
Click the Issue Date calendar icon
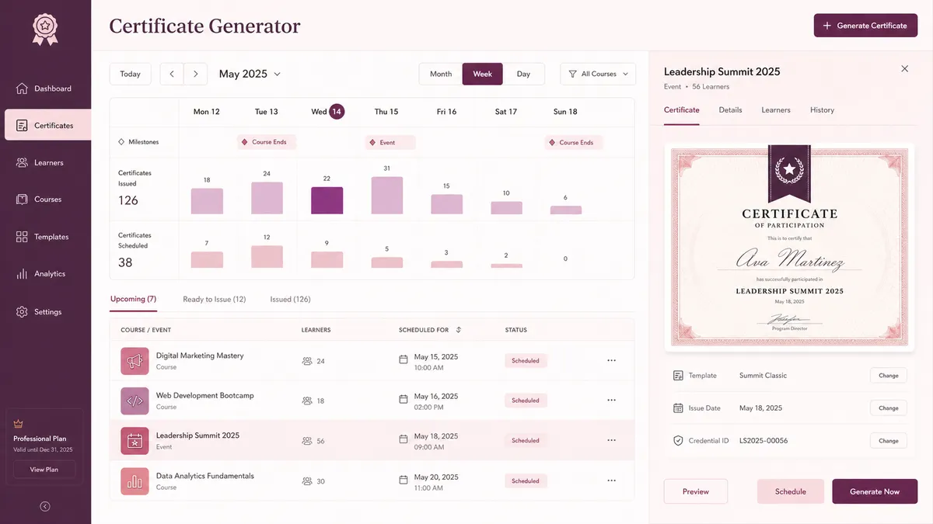point(678,408)
